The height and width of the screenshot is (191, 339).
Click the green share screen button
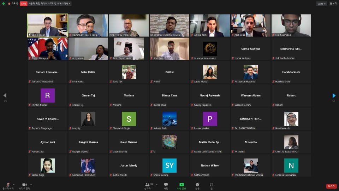pos(182,185)
